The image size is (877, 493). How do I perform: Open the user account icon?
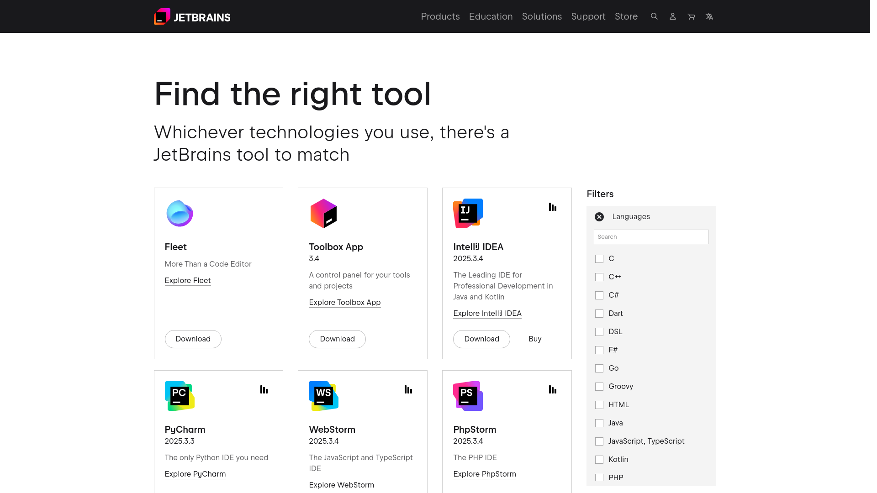673,16
